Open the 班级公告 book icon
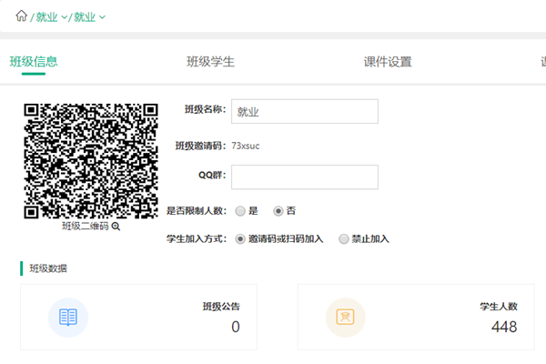Viewport: 546px width, 364px height. (68, 318)
